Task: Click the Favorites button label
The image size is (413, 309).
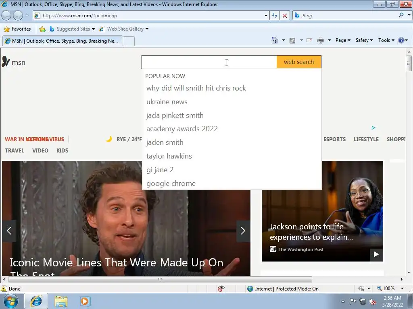Action: [x=21, y=29]
